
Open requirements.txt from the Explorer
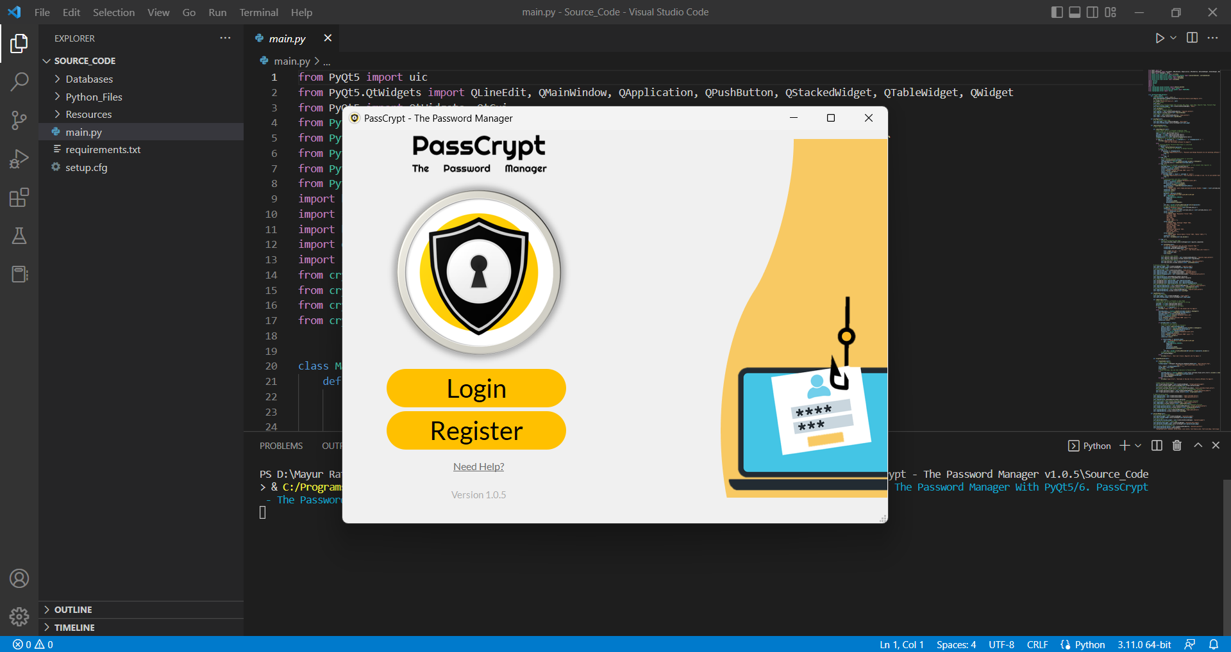tap(103, 149)
